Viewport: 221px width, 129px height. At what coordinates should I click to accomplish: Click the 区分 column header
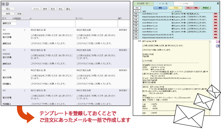4,18
